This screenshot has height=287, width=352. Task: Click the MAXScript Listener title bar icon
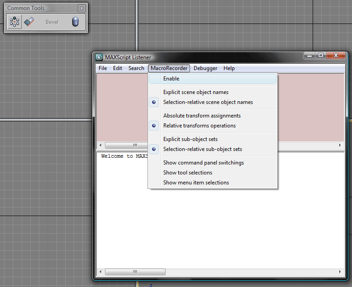point(99,57)
